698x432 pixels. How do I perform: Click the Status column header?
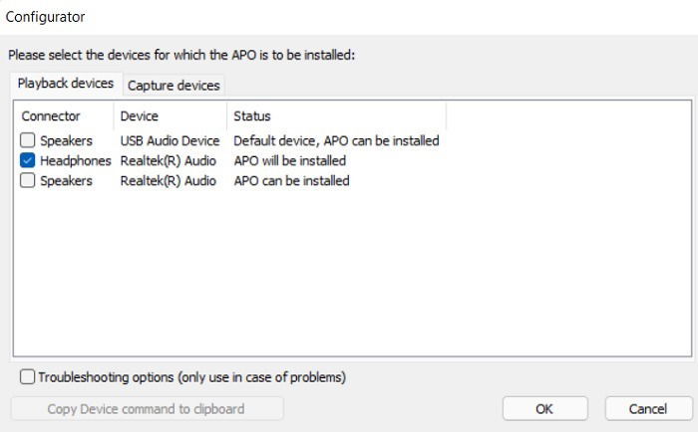(337, 116)
